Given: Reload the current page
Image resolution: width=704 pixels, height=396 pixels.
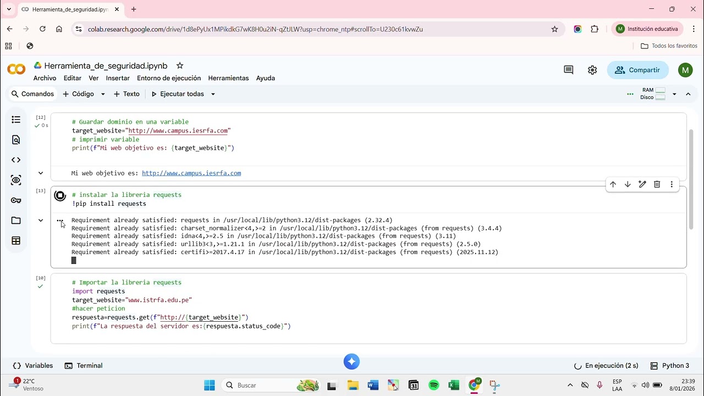Looking at the screenshot, I should coord(42,29).
